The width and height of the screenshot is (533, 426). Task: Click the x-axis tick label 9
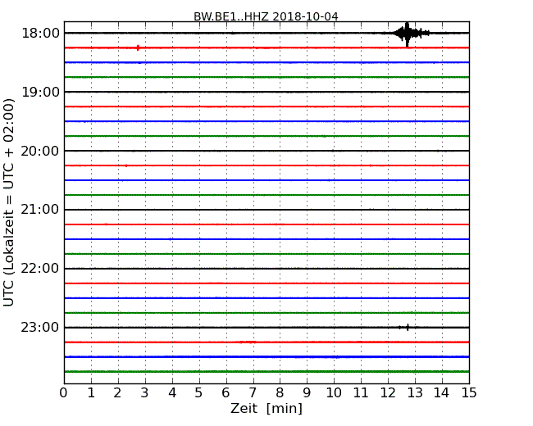coord(307,392)
